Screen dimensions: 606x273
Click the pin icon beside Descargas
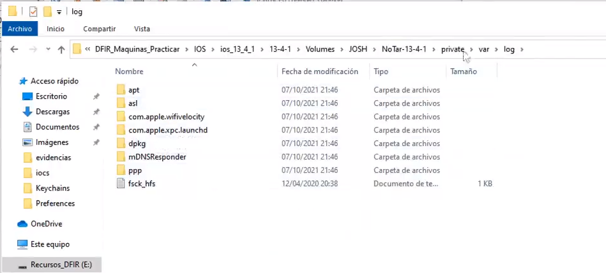point(96,112)
